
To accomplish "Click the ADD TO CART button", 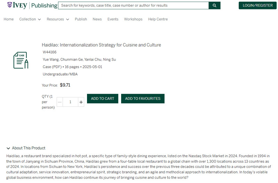I will tap(103, 98).
